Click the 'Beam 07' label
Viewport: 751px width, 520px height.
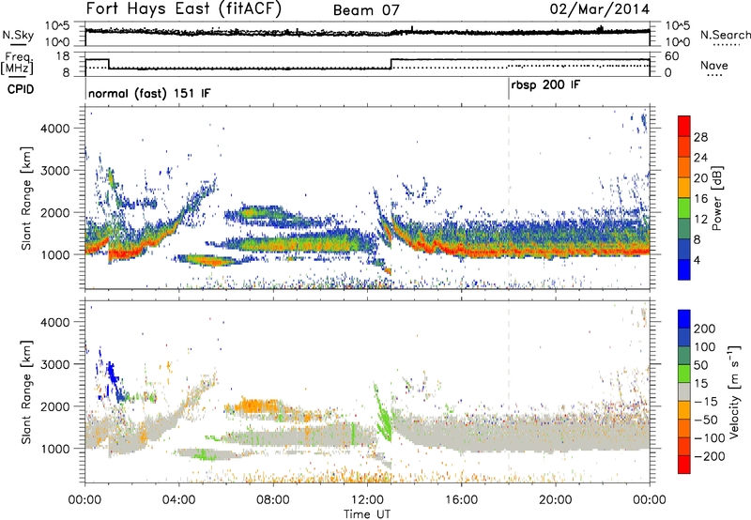[x=366, y=10]
